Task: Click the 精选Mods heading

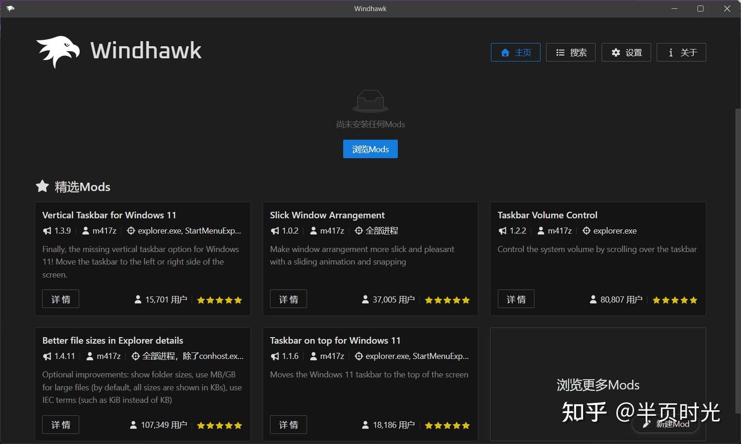Action: tap(82, 187)
